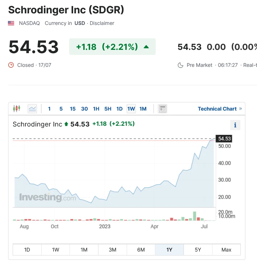Viewport: 257px width, 262px height.
Task: Set chart interval to 15 minutes
Action: 73,109
